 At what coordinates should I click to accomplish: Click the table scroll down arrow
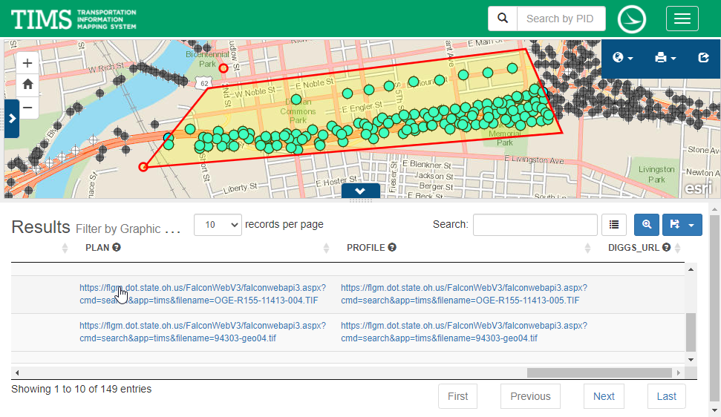coord(691,360)
